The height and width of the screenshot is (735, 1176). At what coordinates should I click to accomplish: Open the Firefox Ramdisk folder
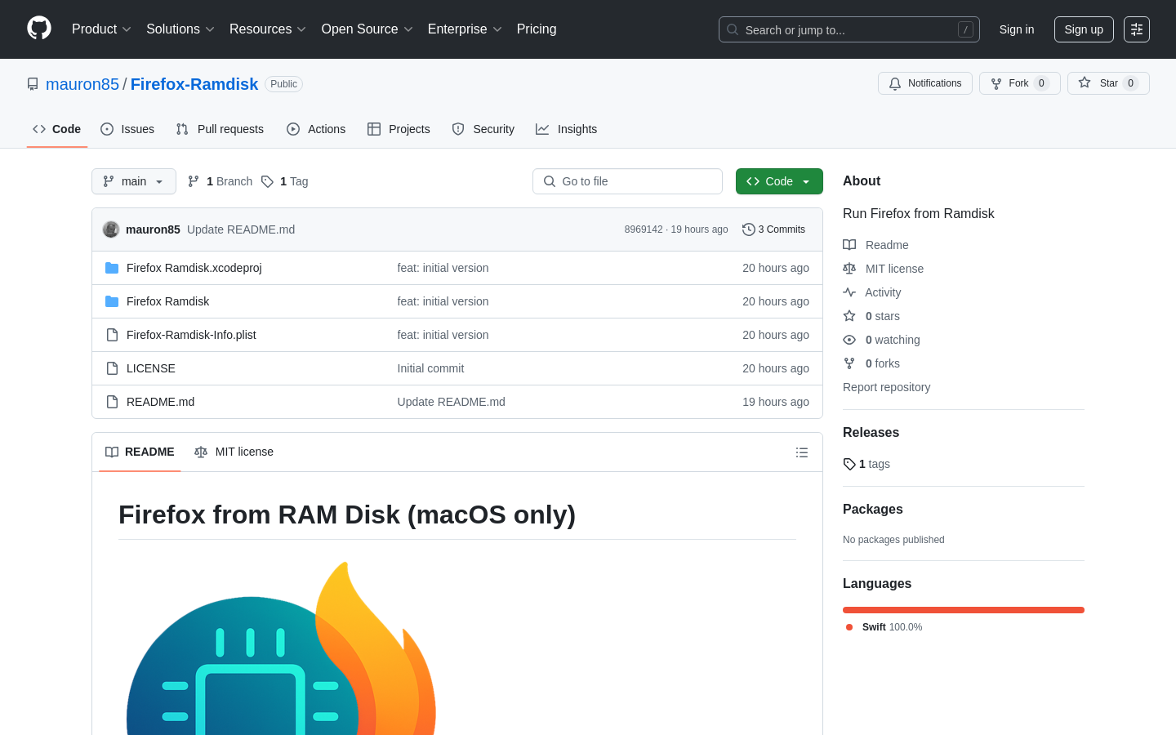[168, 301]
